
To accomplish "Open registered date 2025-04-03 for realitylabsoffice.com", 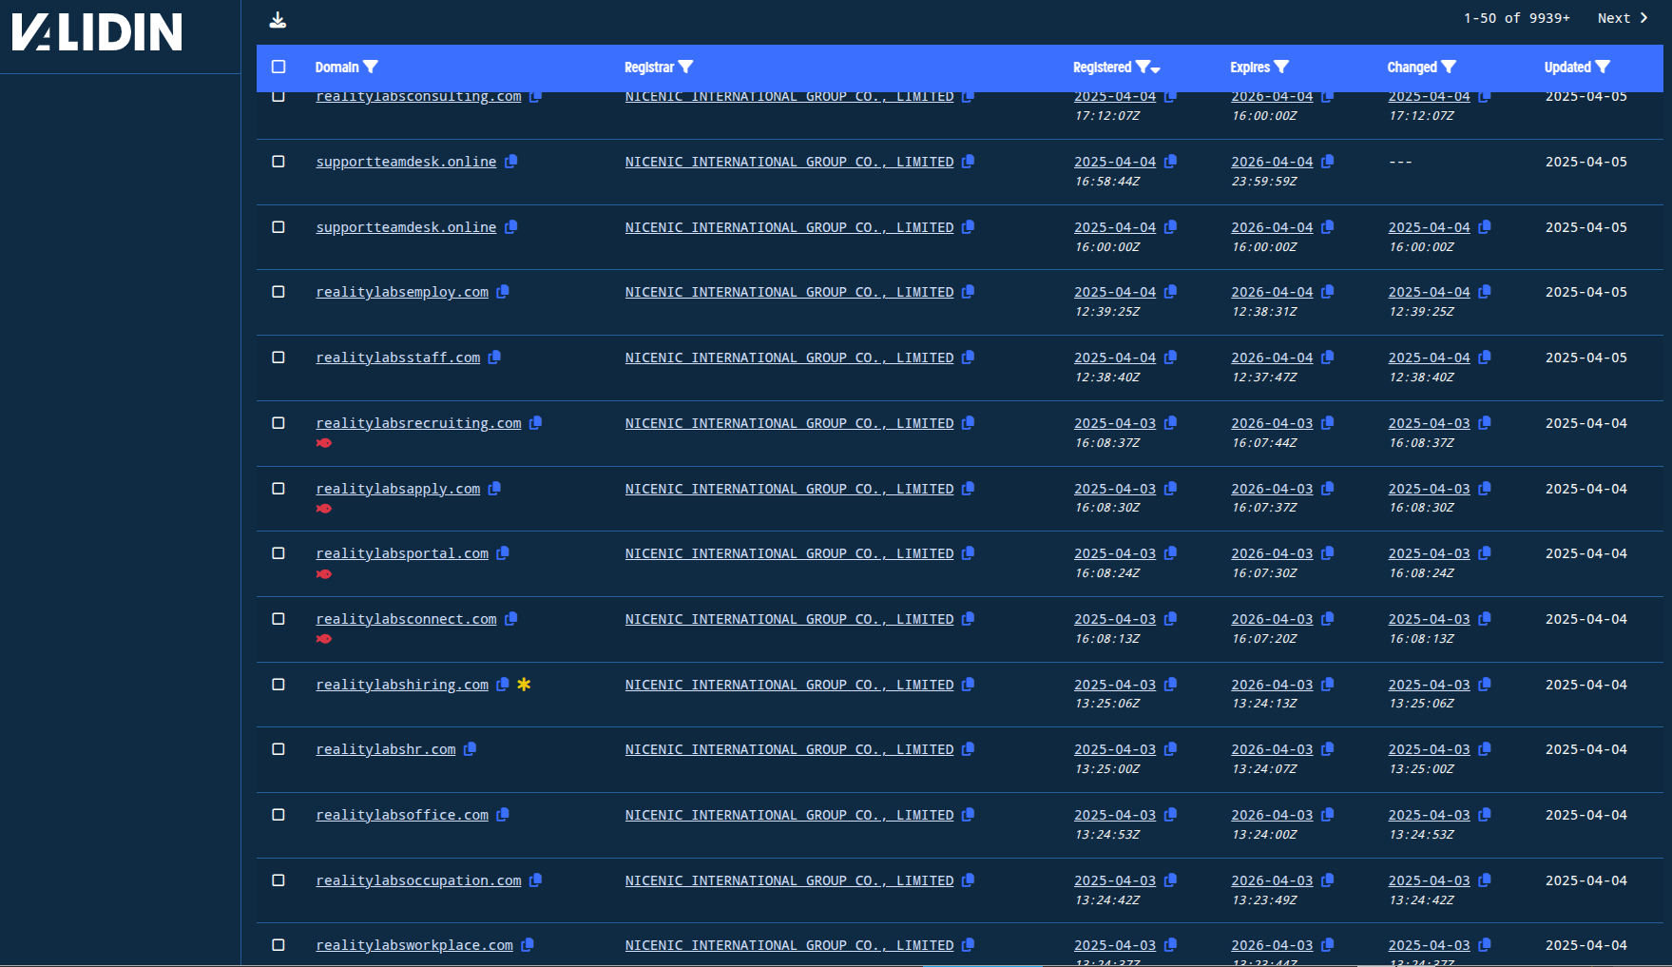I will coord(1115,815).
